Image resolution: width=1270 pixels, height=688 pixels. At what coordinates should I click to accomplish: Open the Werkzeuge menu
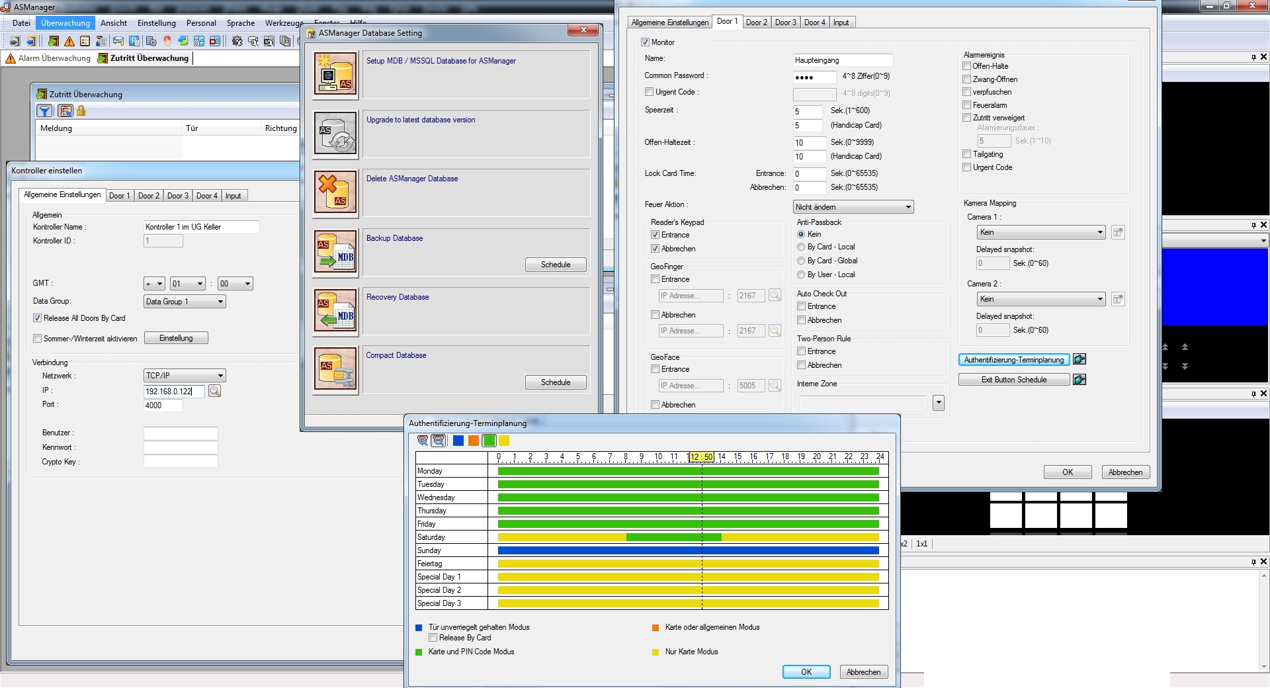pos(283,22)
